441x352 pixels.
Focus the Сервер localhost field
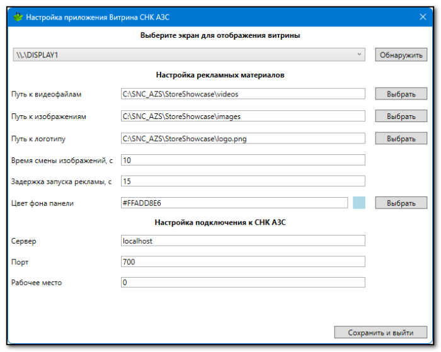tap(243, 241)
